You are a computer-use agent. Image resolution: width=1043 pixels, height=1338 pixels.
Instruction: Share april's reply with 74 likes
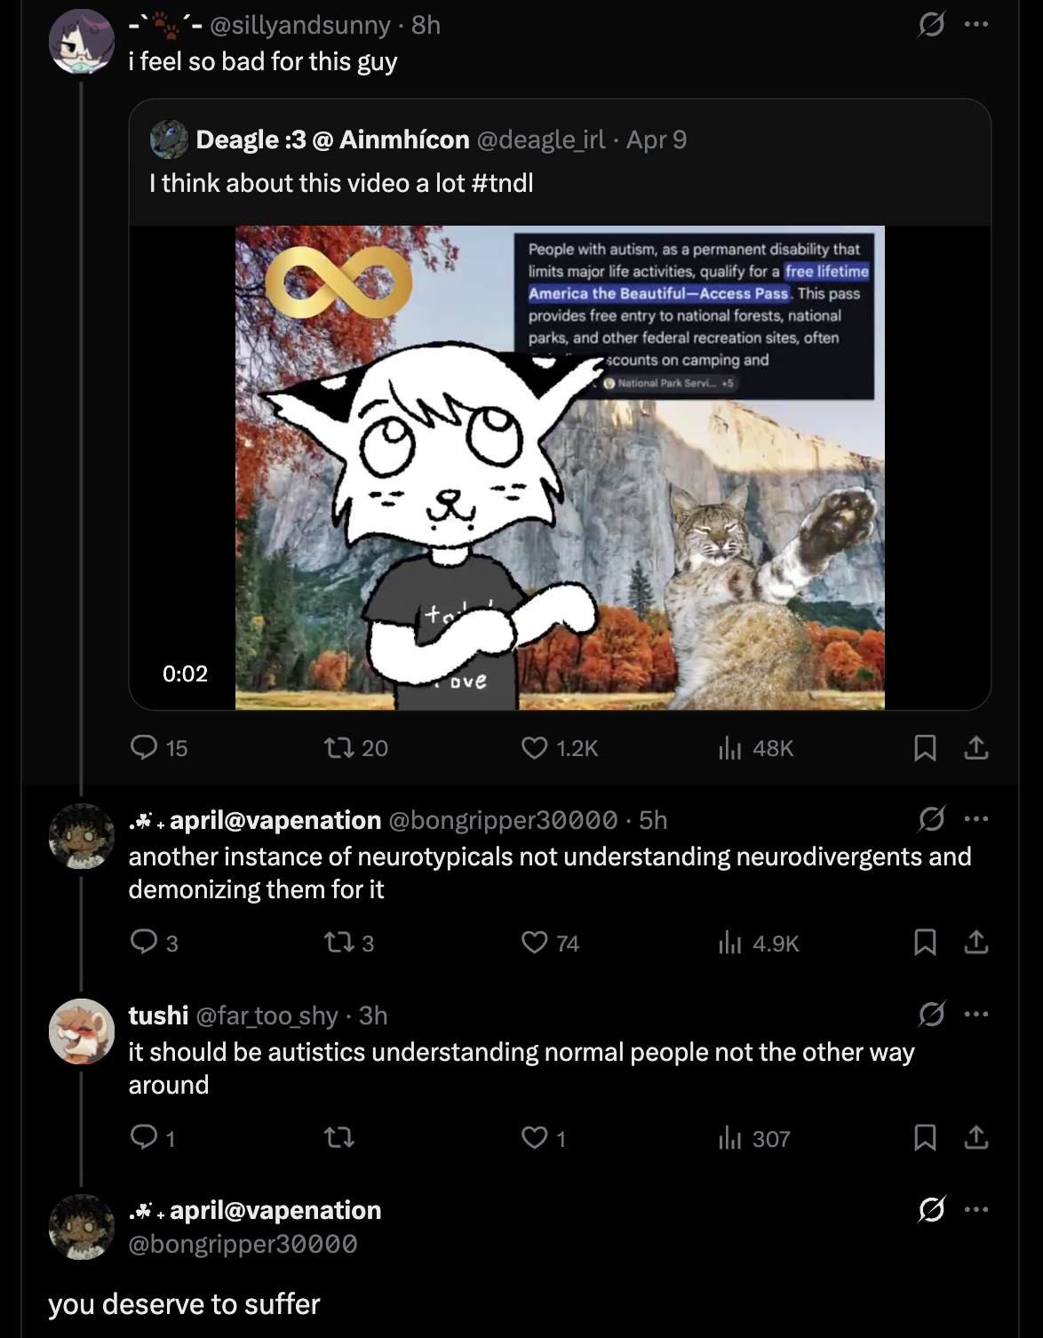tap(975, 942)
